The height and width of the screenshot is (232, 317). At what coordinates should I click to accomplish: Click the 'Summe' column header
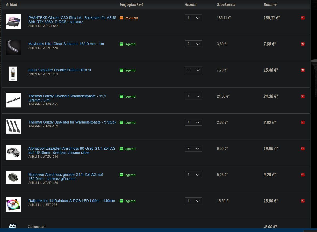pyautogui.click(x=270, y=5)
